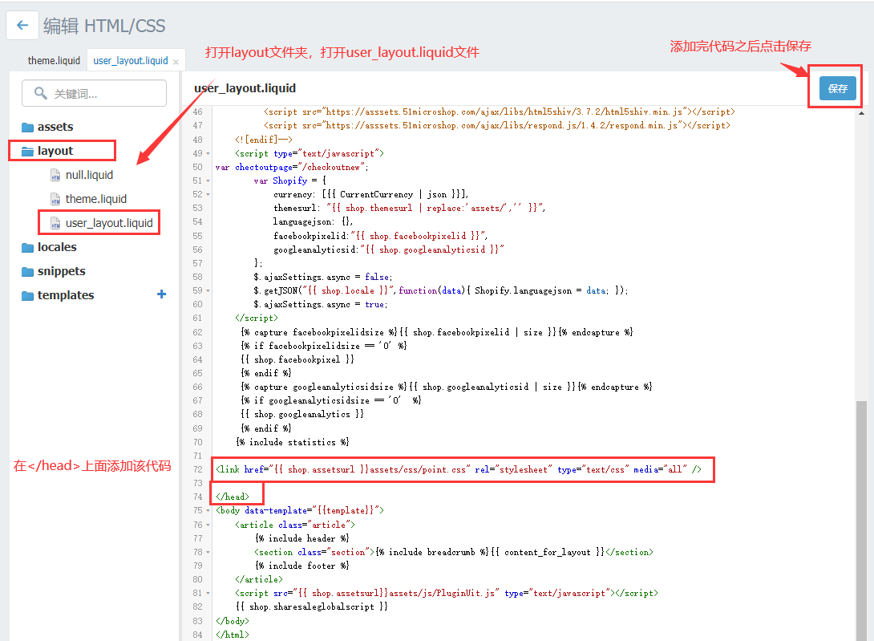The image size is (874, 641).
Task: Collapse the layout folder
Action: pyautogui.click(x=55, y=151)
